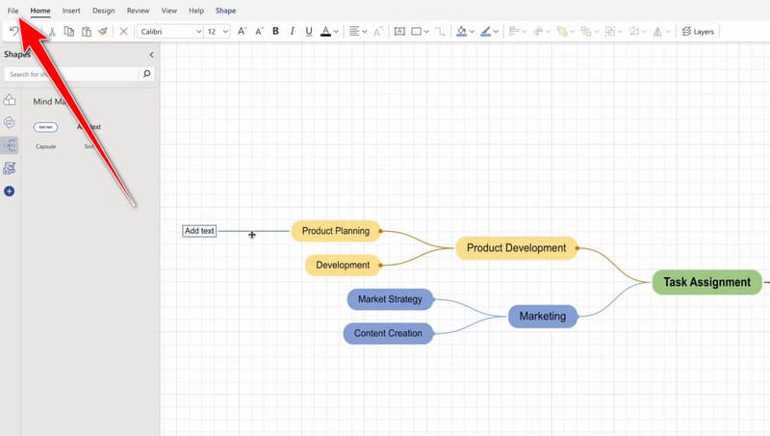Click the Change Shape icon
The image size is (770, 436).
[634, 32]
